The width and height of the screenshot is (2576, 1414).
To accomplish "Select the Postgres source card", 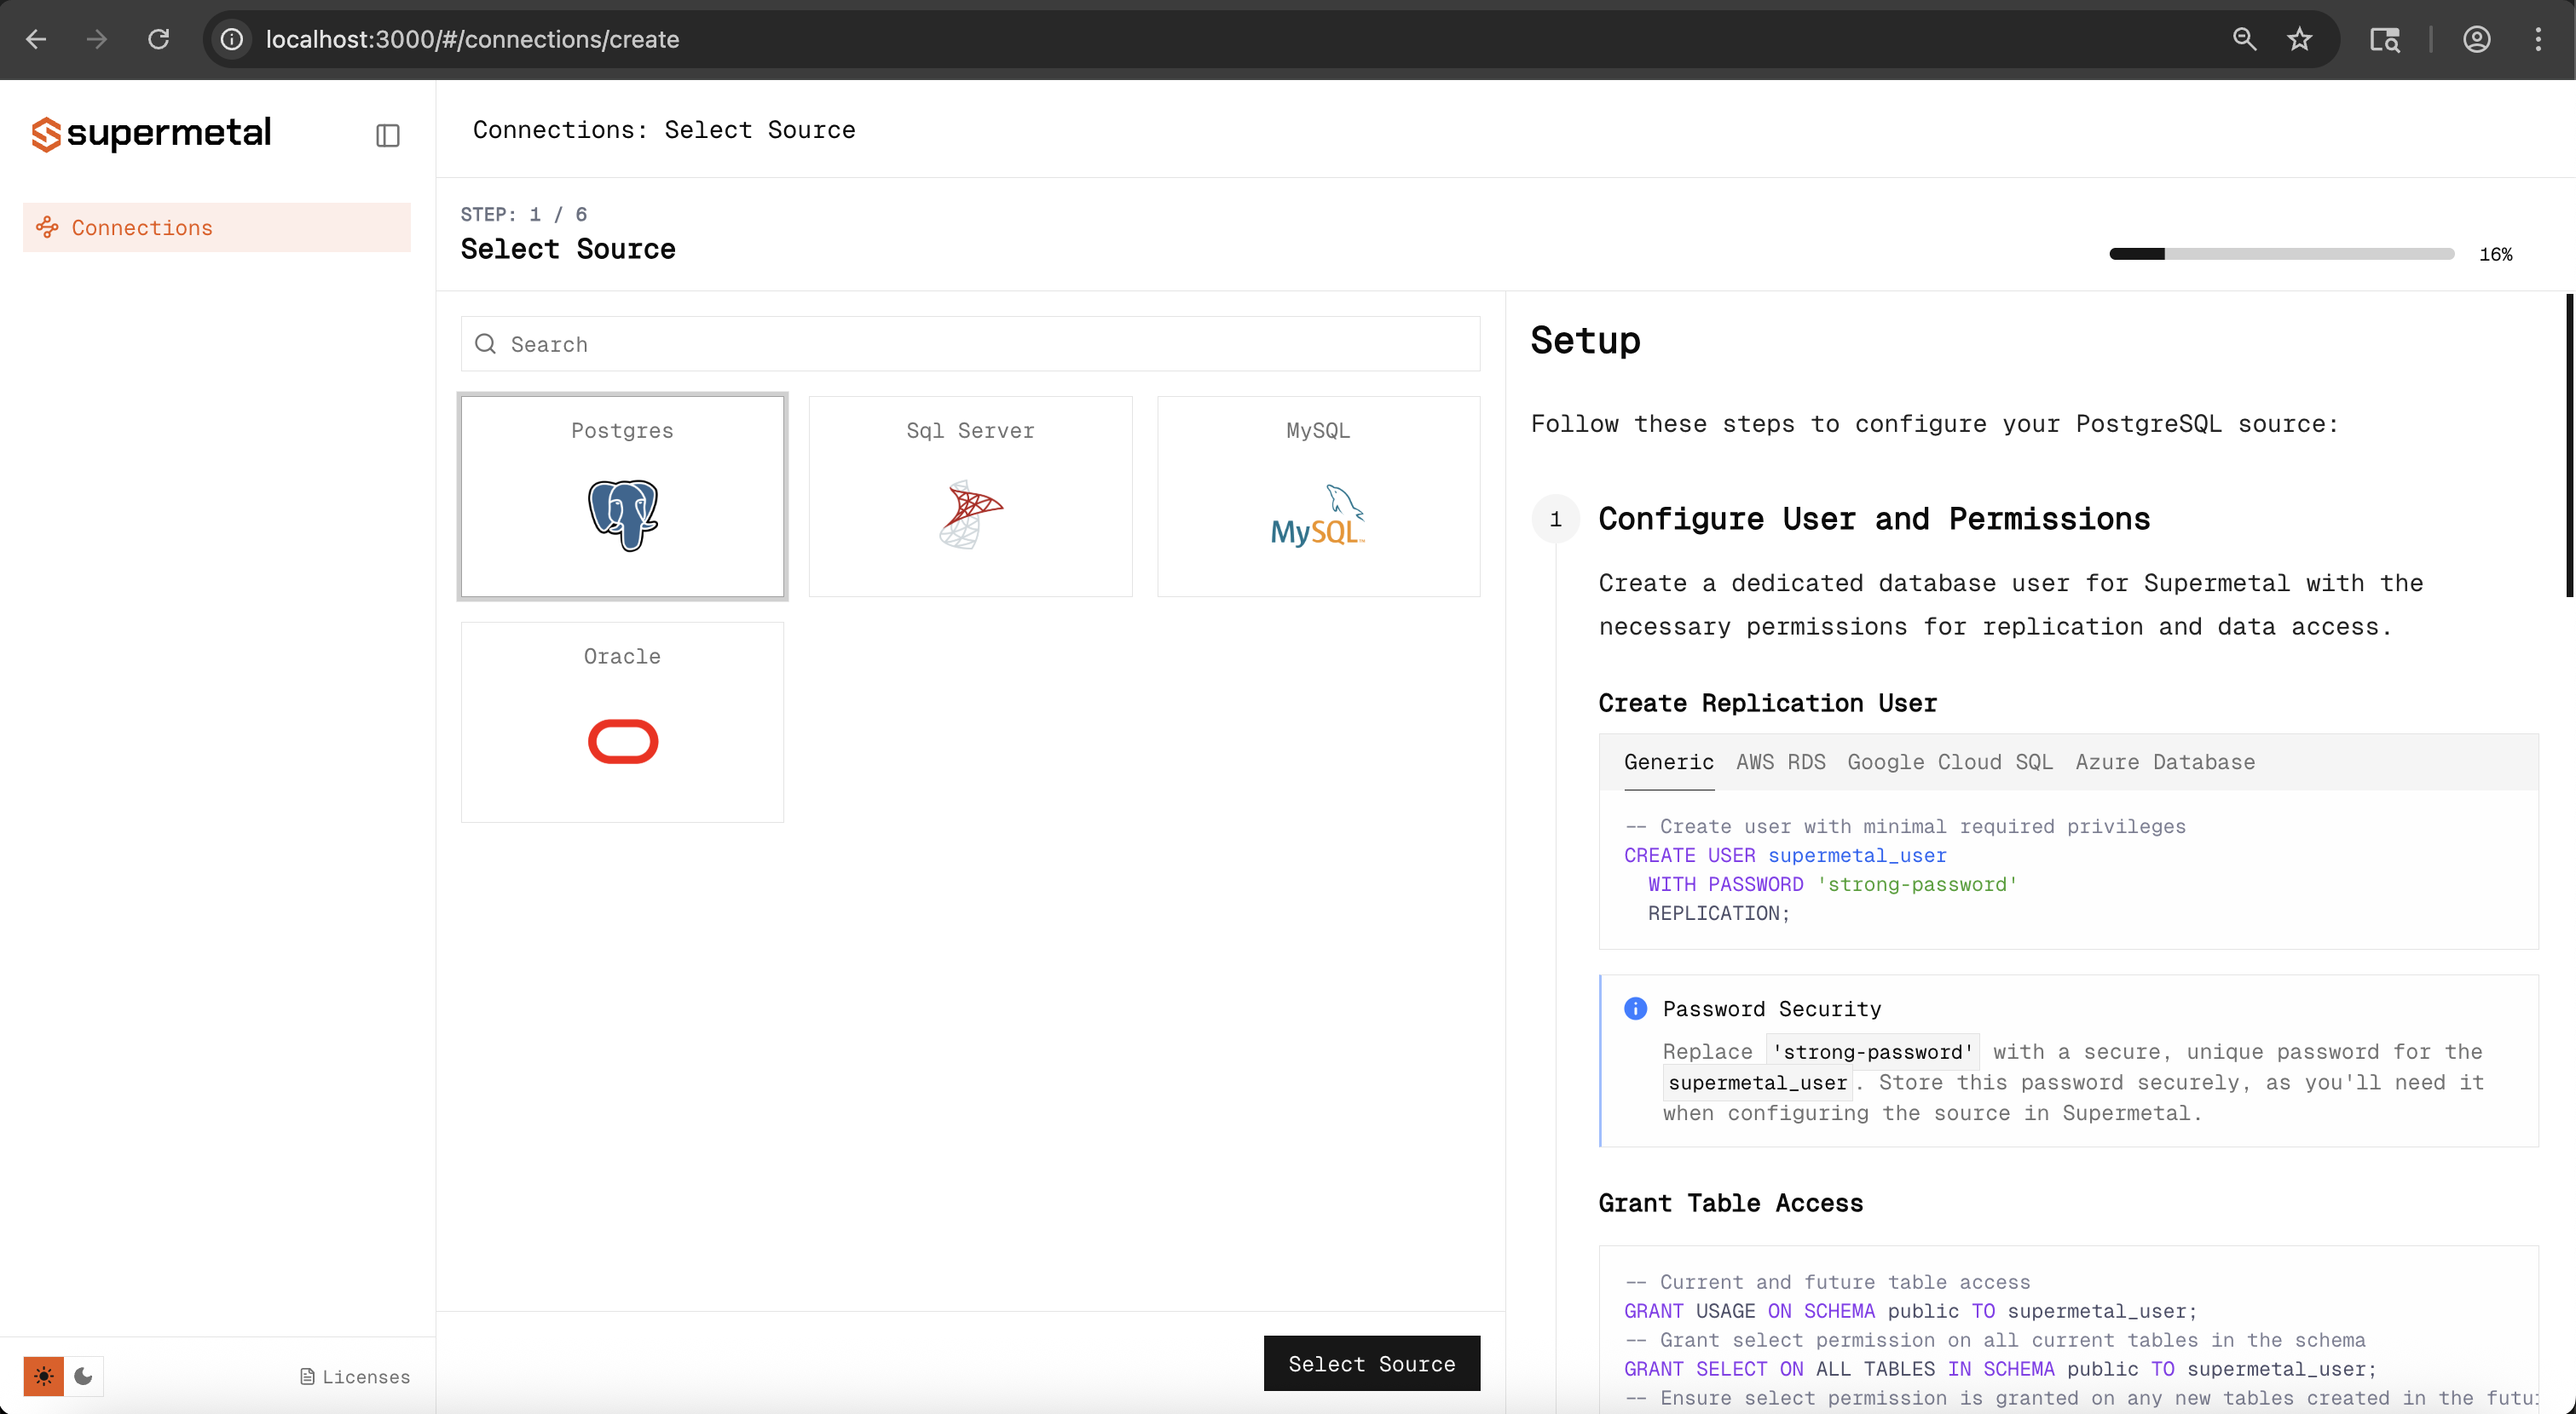I will pyautogui.click(x=622, y=496).
